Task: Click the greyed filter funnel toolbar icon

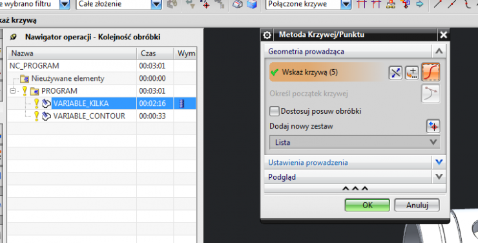Action: 190,5
